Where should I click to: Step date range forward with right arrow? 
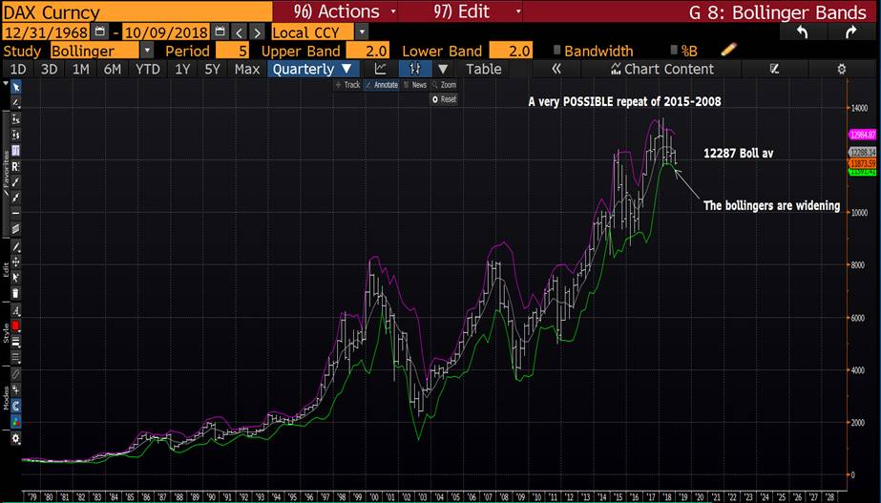(x=257, y=32)
